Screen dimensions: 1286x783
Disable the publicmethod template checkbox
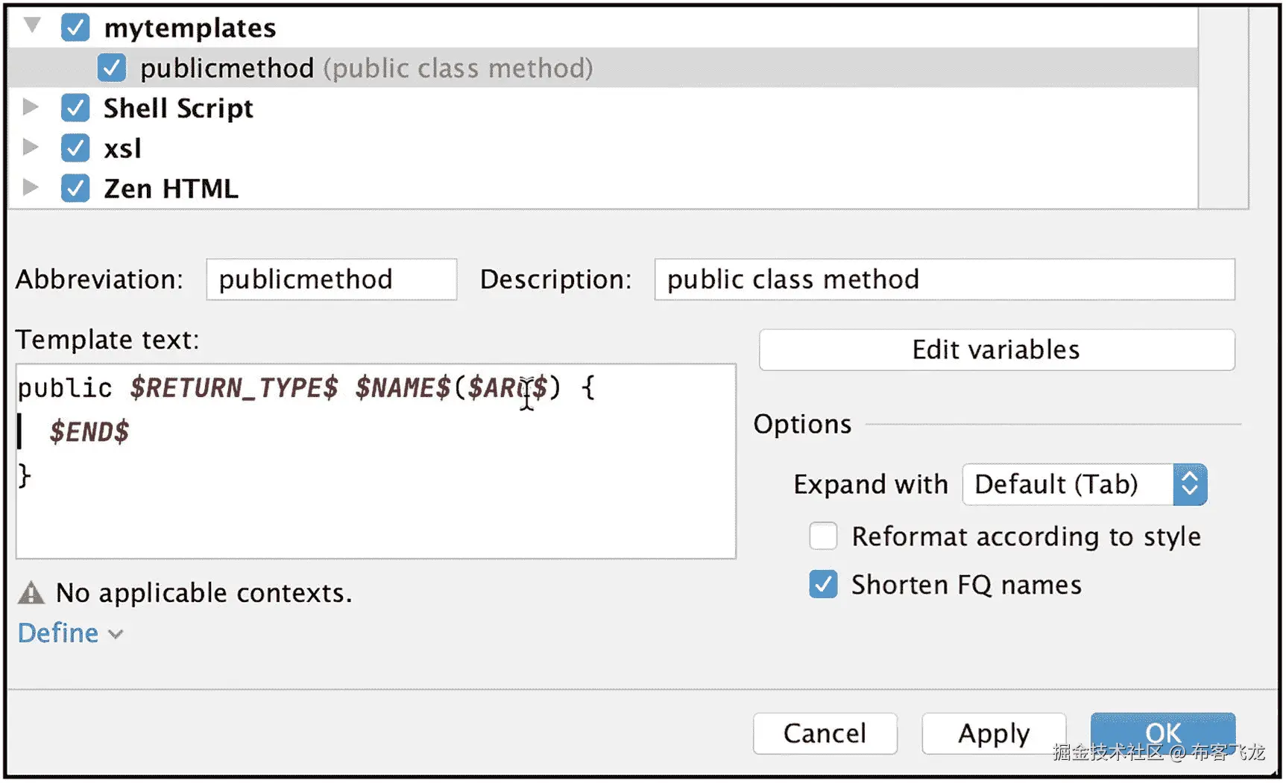pyautogui.click(x=111, y=68)
